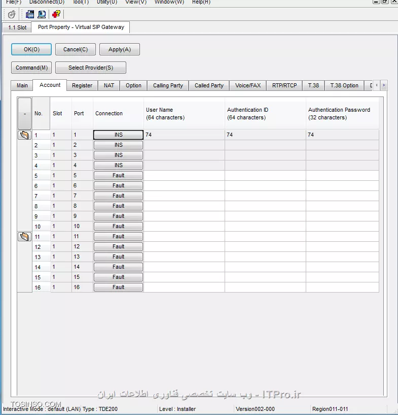Image resolution: width=398 pixels, height=415 pixels.
Task: Click Region011-011 in status bar
Action: 330,409
